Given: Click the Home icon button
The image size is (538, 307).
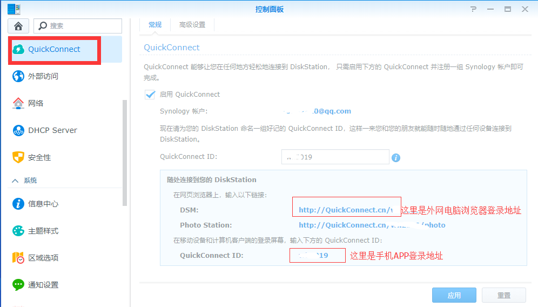Looking at the screenshot, I should point(18,26).
